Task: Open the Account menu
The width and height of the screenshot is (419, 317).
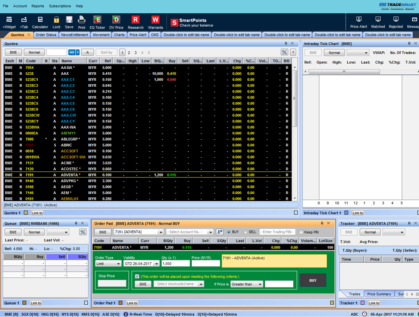Action: pos(20,6)
